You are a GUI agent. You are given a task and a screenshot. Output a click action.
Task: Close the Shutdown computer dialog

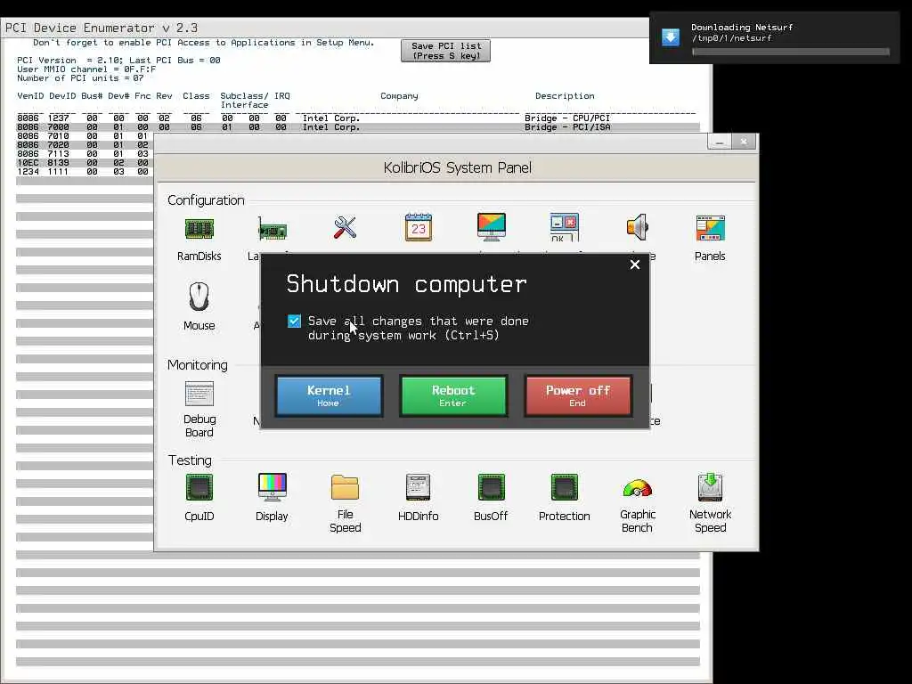635,265
